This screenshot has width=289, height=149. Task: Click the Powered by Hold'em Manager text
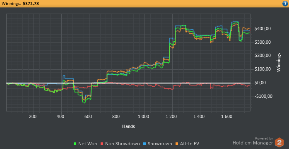click(x=253, y=141)
